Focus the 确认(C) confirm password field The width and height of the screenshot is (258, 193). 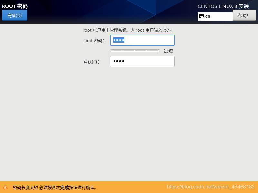tap(142, 61)
